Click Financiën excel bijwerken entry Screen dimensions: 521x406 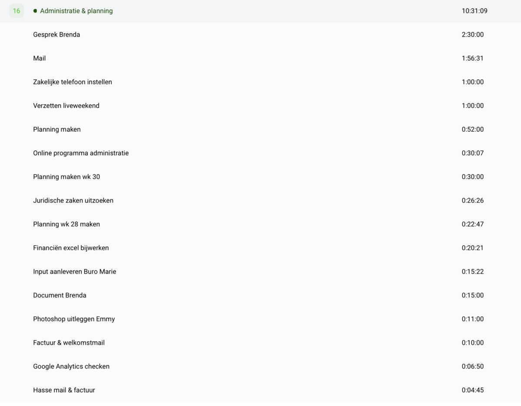[x=71, y=248]
